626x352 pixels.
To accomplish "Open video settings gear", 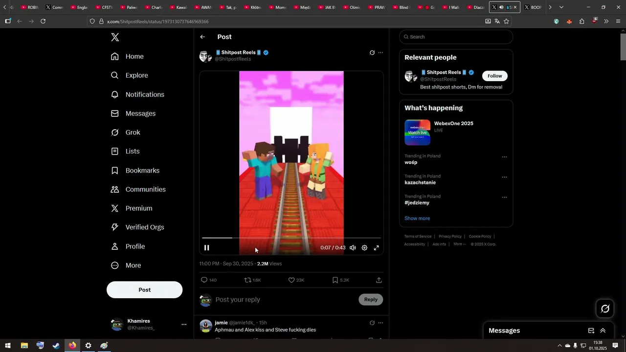I will pyautogui.click(x=364, y=248).
